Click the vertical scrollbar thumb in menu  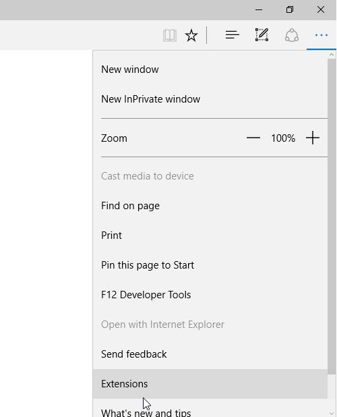coord(332,217)
